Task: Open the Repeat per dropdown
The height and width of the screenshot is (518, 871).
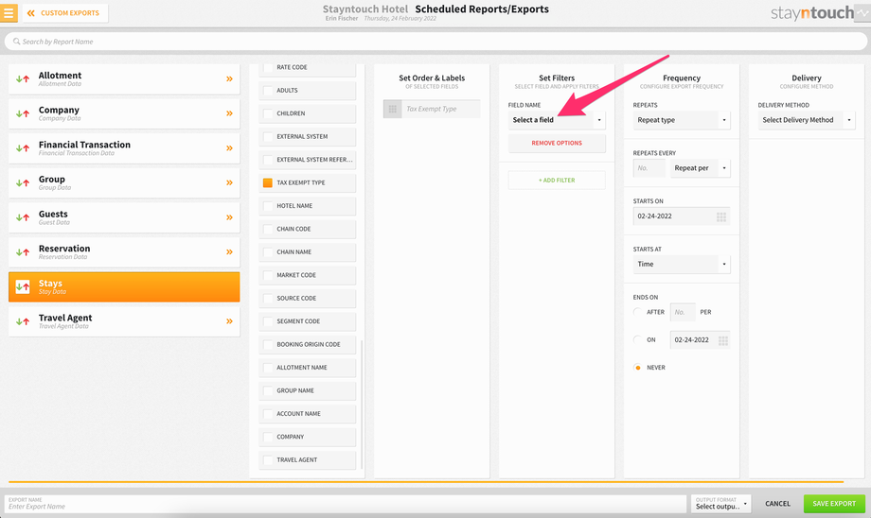Action: [700, 168]
